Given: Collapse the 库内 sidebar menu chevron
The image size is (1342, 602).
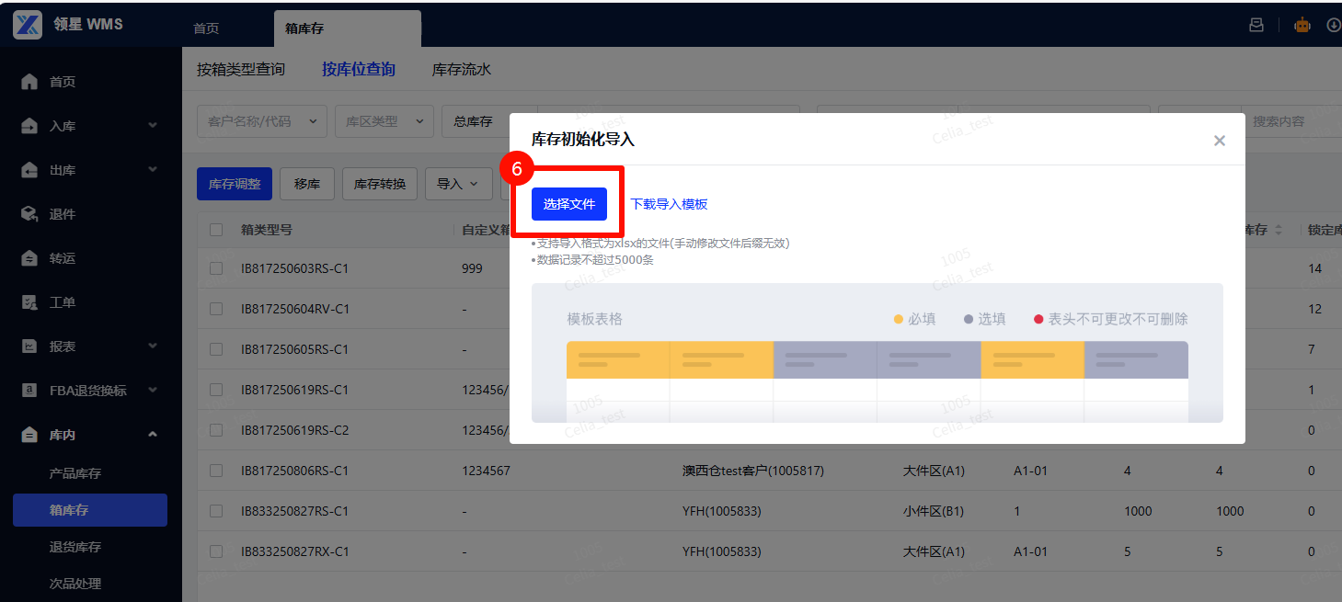Looking at the screenshot, I should coord(153,434).
